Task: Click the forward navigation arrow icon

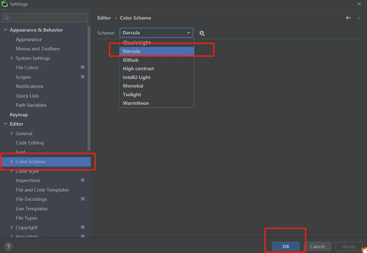Action: (x=358, y=18)
